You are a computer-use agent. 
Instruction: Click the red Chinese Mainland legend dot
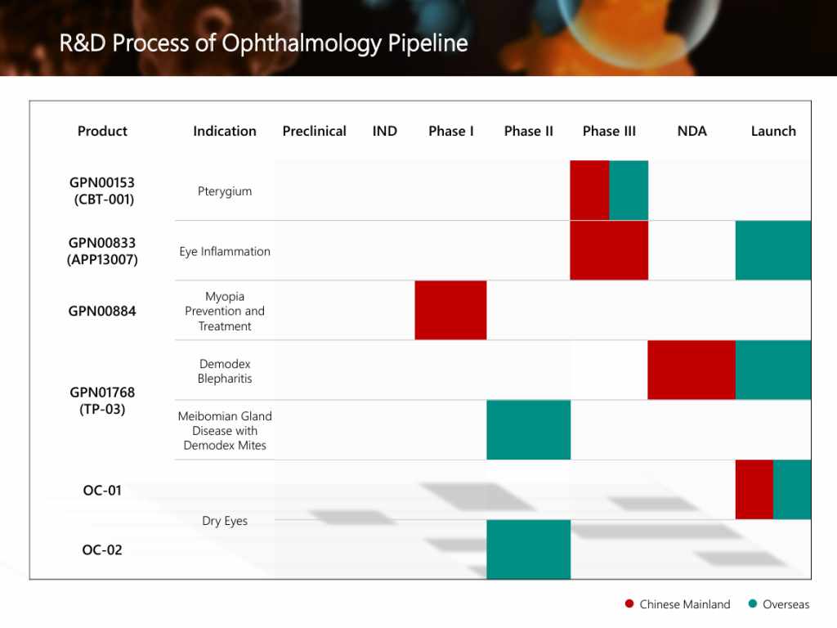[x=629, y=604]
